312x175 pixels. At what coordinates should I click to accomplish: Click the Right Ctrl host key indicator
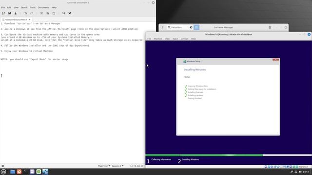303,167
